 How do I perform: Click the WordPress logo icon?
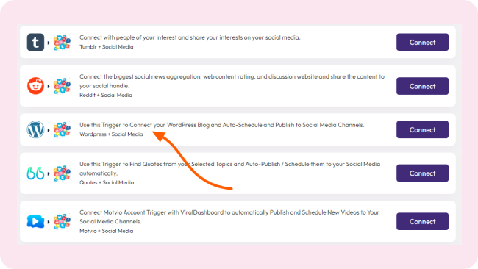[35, 130]
